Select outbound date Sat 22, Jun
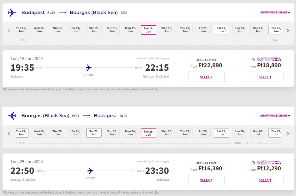Image resolution: width=296 pixels, height=196 pixels. pyautogui.click(x=221, y=30)
